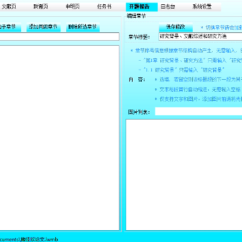Click the add 子章节 button

point(10,27)
